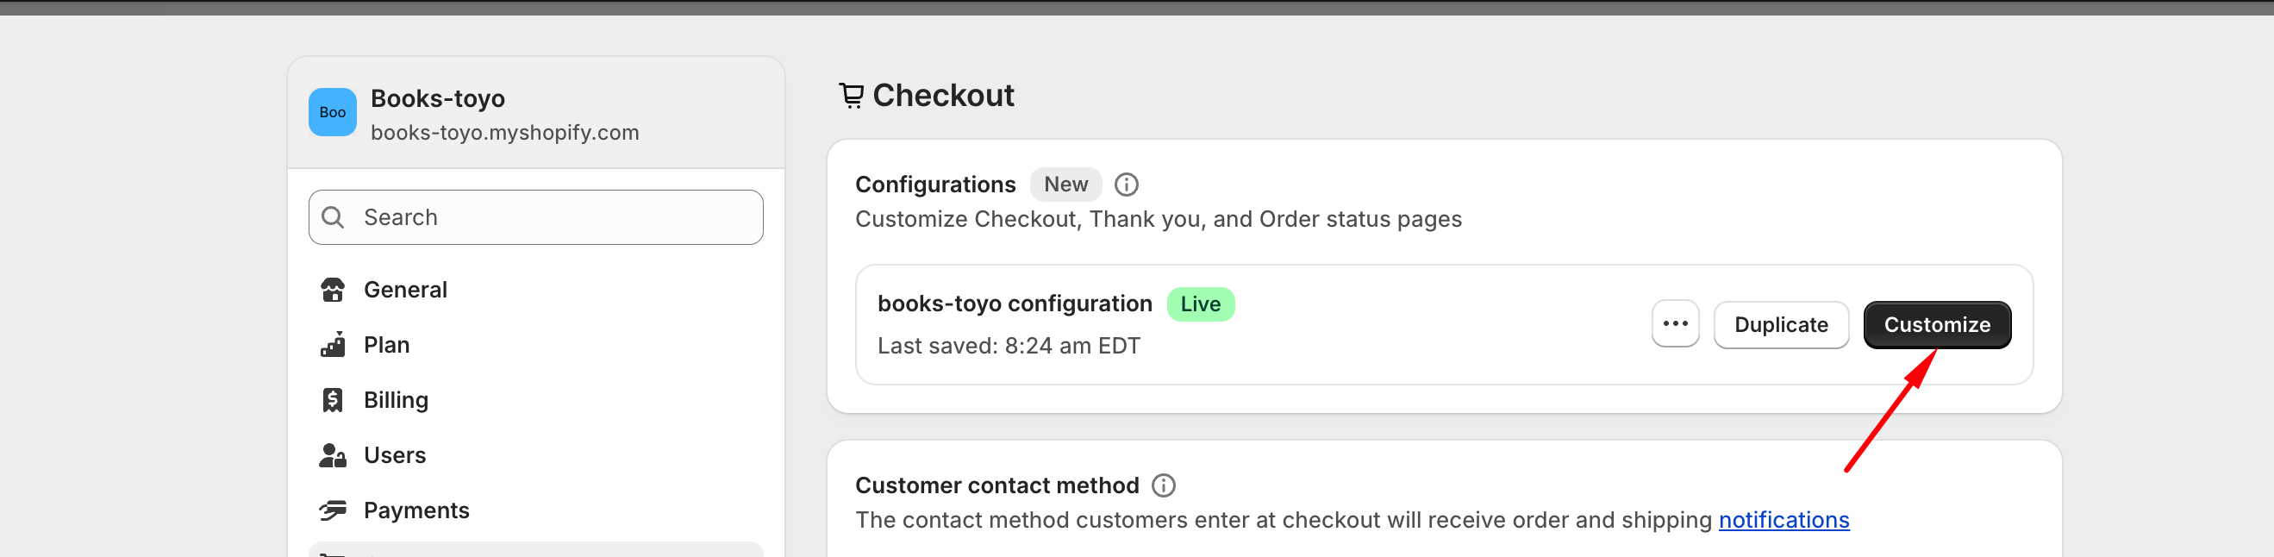Viewport: 2274px width, 557px height.
Task: Click the books-toyo.myshopify.com store URL
Action: [x=504, y=133]
